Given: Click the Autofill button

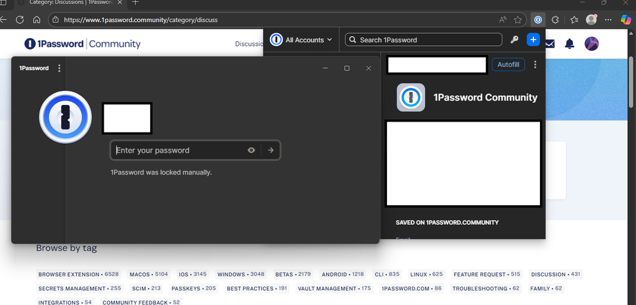Looking at the screenshot, I should click(508, 64).
